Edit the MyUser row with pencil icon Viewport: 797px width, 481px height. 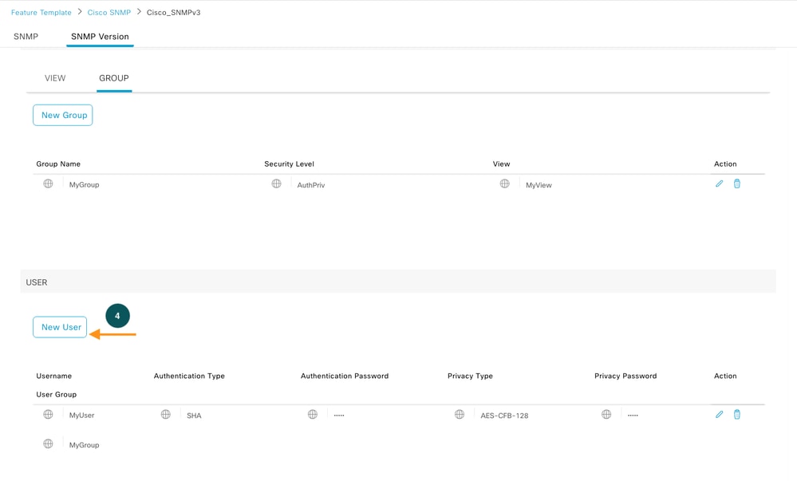[x=720, y=415]
